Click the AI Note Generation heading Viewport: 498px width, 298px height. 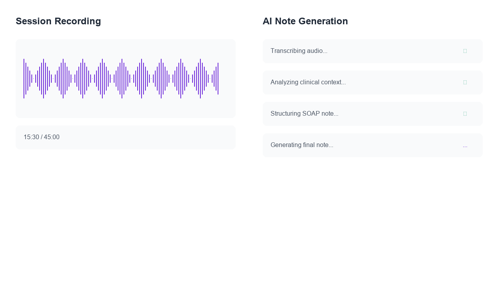[x=305, y=21]
